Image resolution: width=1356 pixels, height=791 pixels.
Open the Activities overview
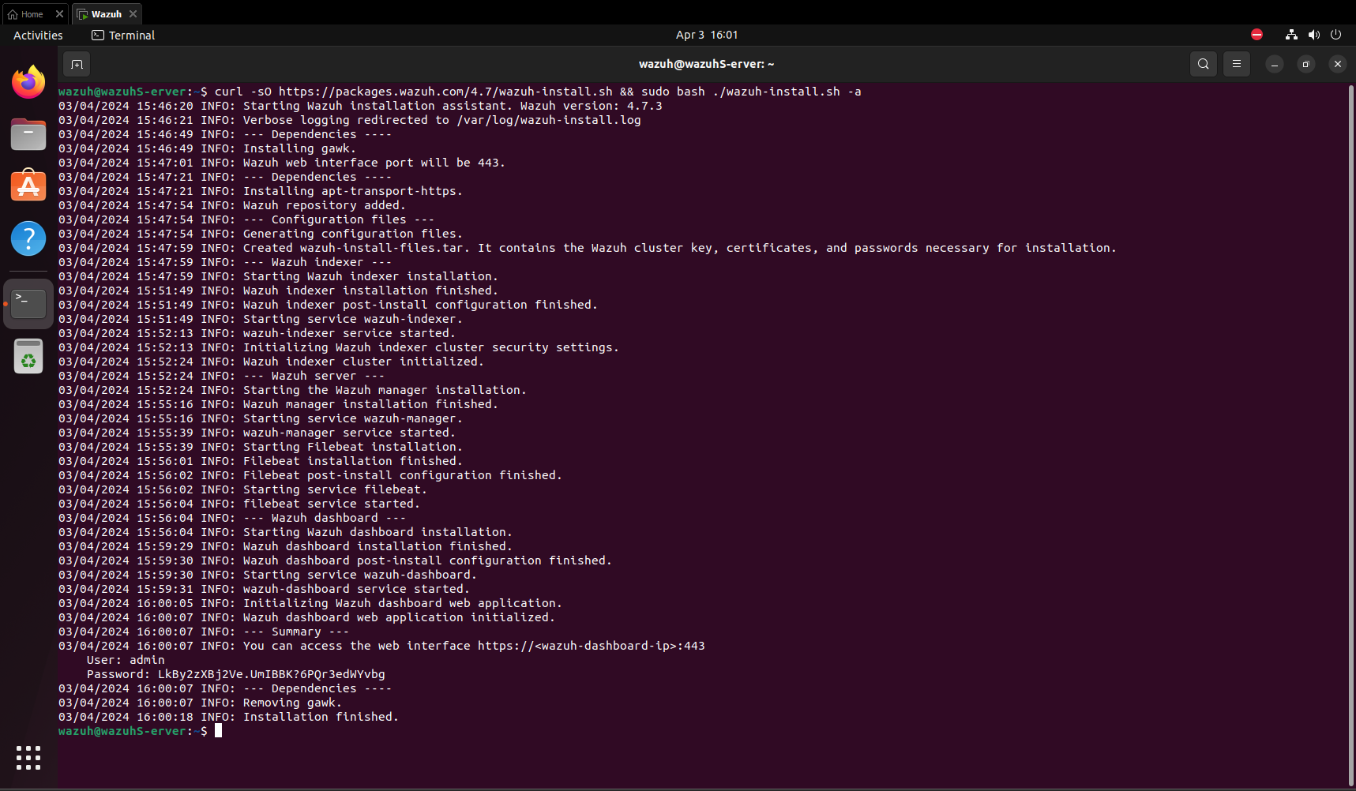point(38,35)
